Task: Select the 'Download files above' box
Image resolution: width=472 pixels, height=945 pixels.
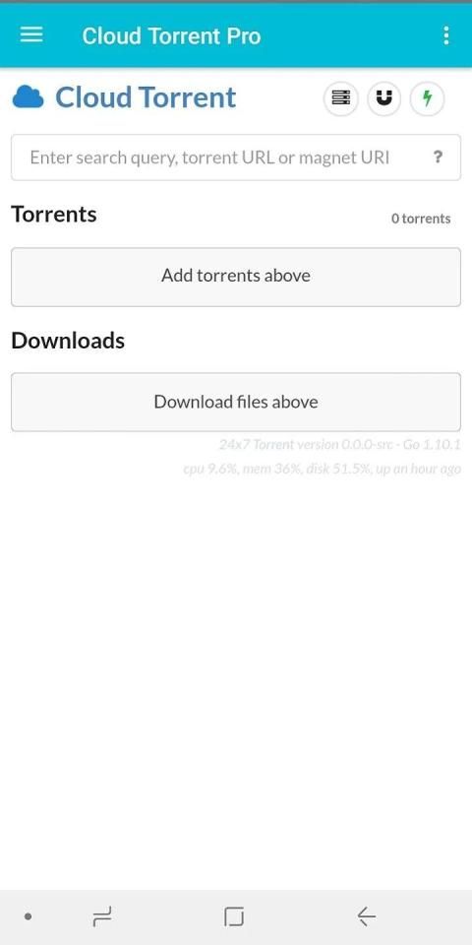Action: (236, 402)
